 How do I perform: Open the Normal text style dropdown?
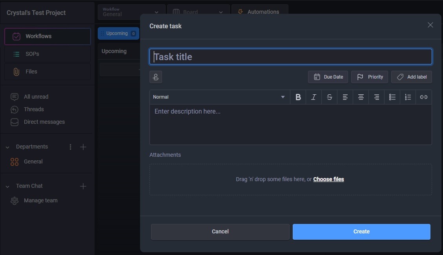(219, 97)
